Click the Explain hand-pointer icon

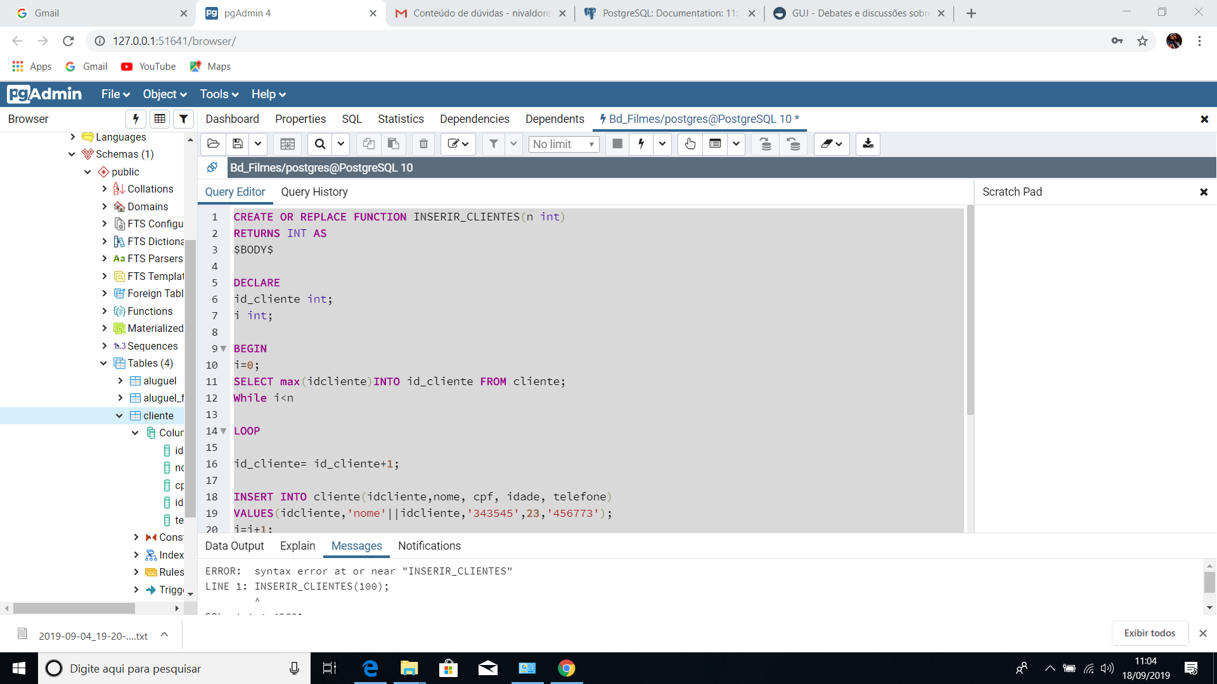pos(690,144)
